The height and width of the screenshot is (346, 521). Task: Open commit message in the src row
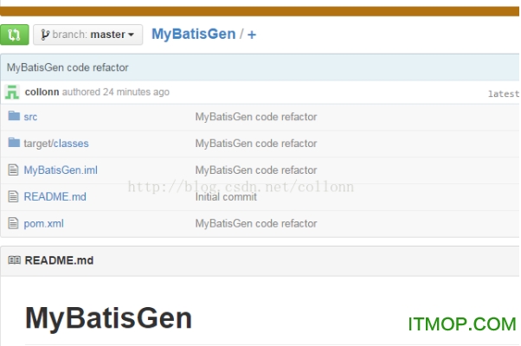(256, 117)
